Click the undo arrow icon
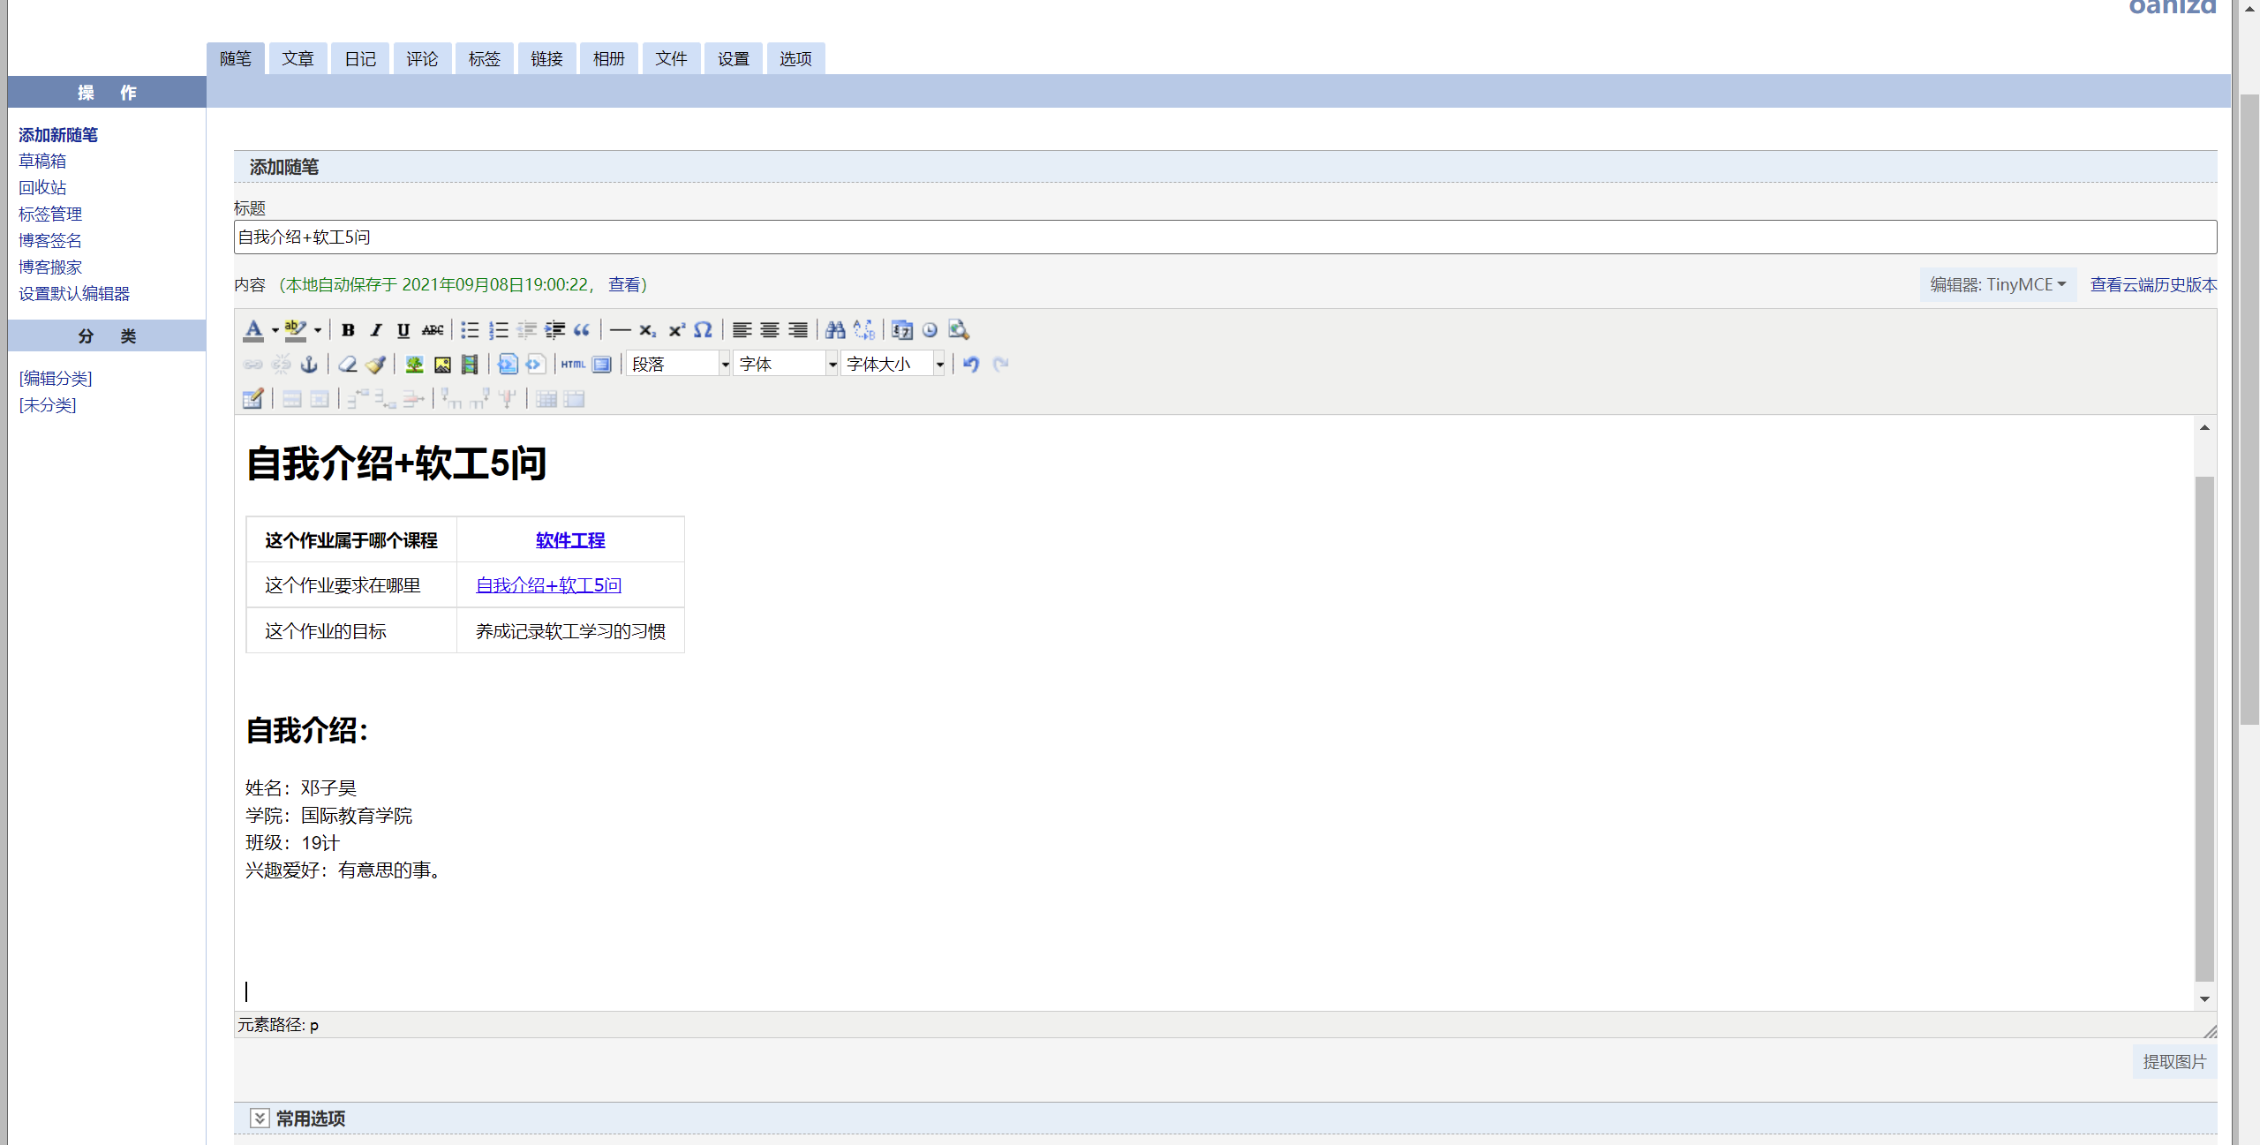This screenshot has height=1145, width=2260. pos(971,365)
